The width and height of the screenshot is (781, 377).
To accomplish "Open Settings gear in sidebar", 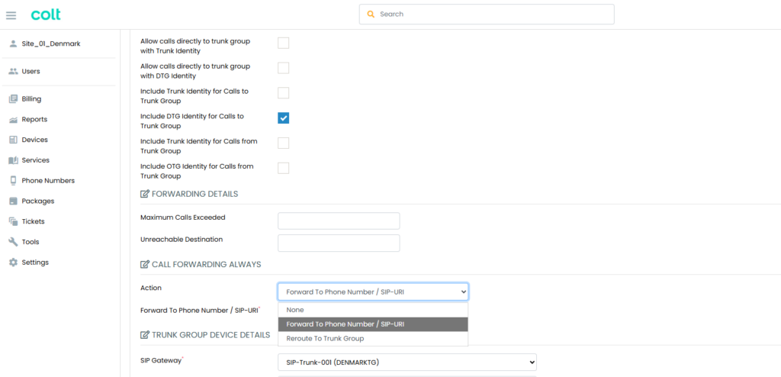I will [14, 263].
